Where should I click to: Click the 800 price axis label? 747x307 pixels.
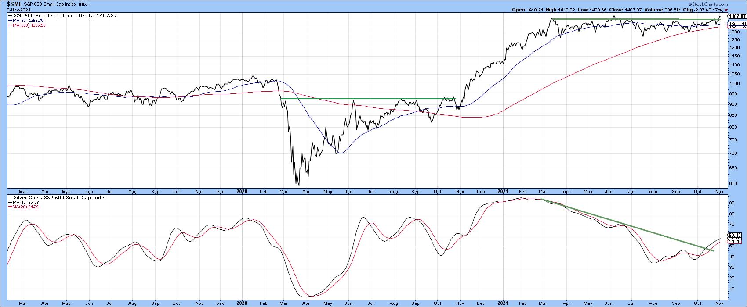pos(732,127)
